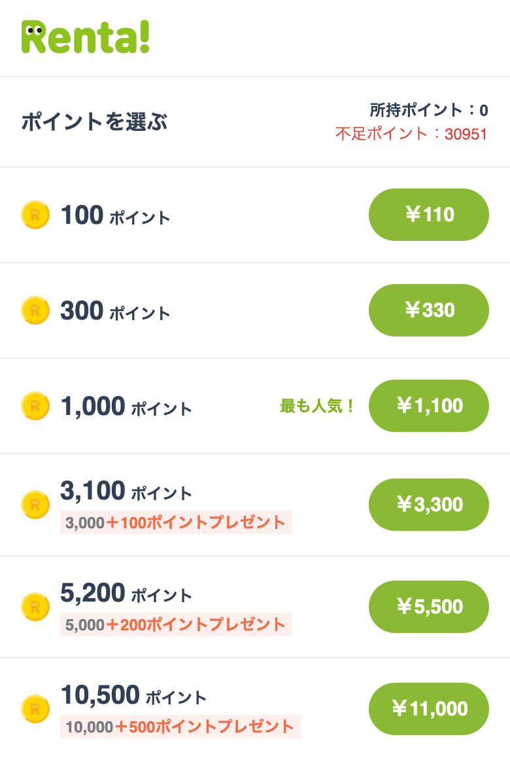The width and height of the screenshot is (510, 758).
Task: Tap the ¥5,500 purchase button
Action: 429,607
